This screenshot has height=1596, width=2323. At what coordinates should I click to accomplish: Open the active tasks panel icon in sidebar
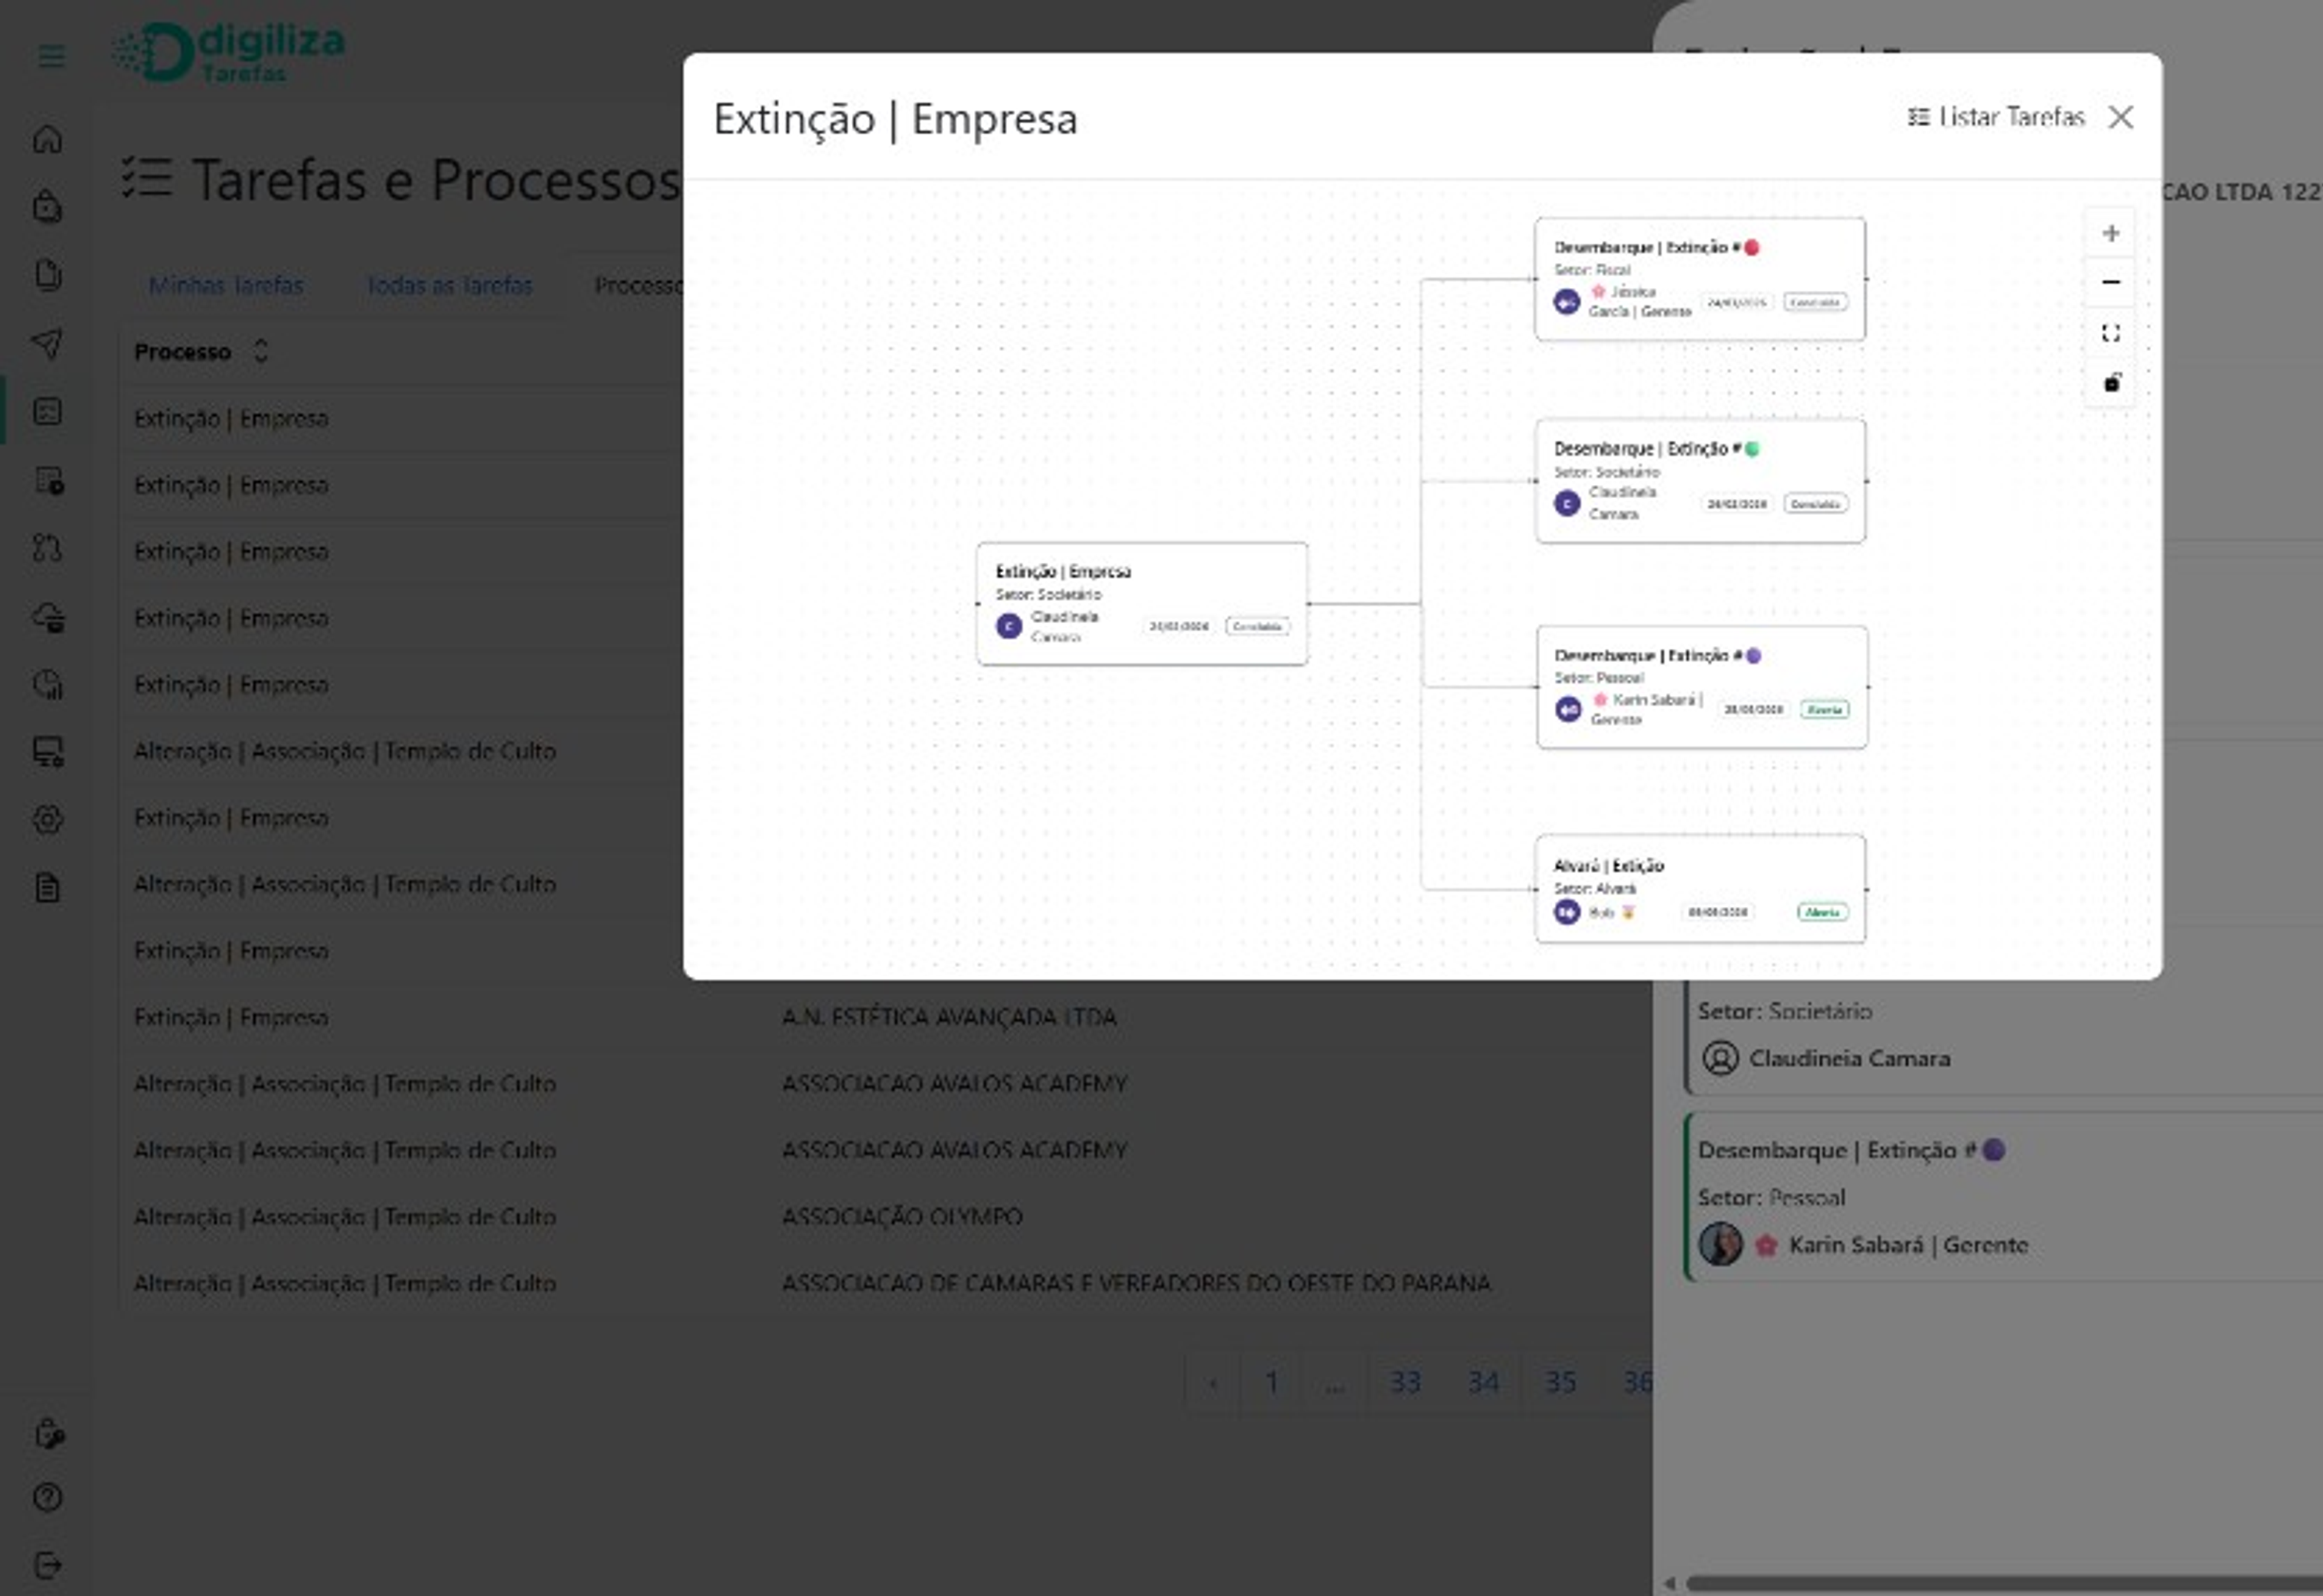click(47, 411)
